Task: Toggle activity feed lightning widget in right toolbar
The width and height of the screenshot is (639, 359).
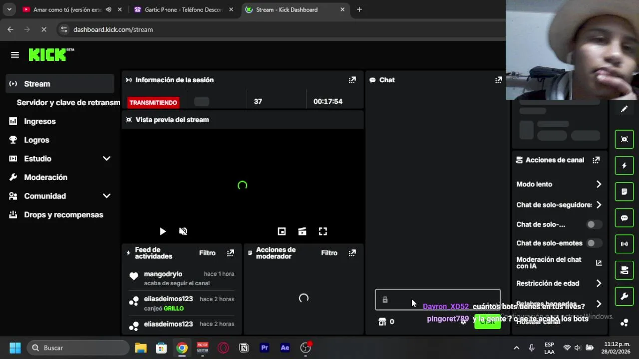Action: [624, 166]
